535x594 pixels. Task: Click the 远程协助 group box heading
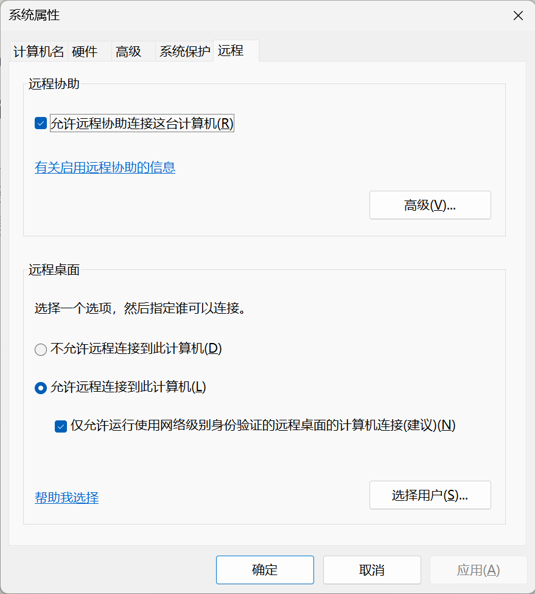tap(54, 85)
